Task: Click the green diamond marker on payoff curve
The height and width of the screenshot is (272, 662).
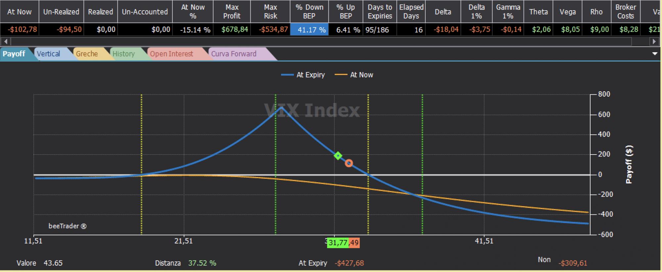Action: (338, 156)
